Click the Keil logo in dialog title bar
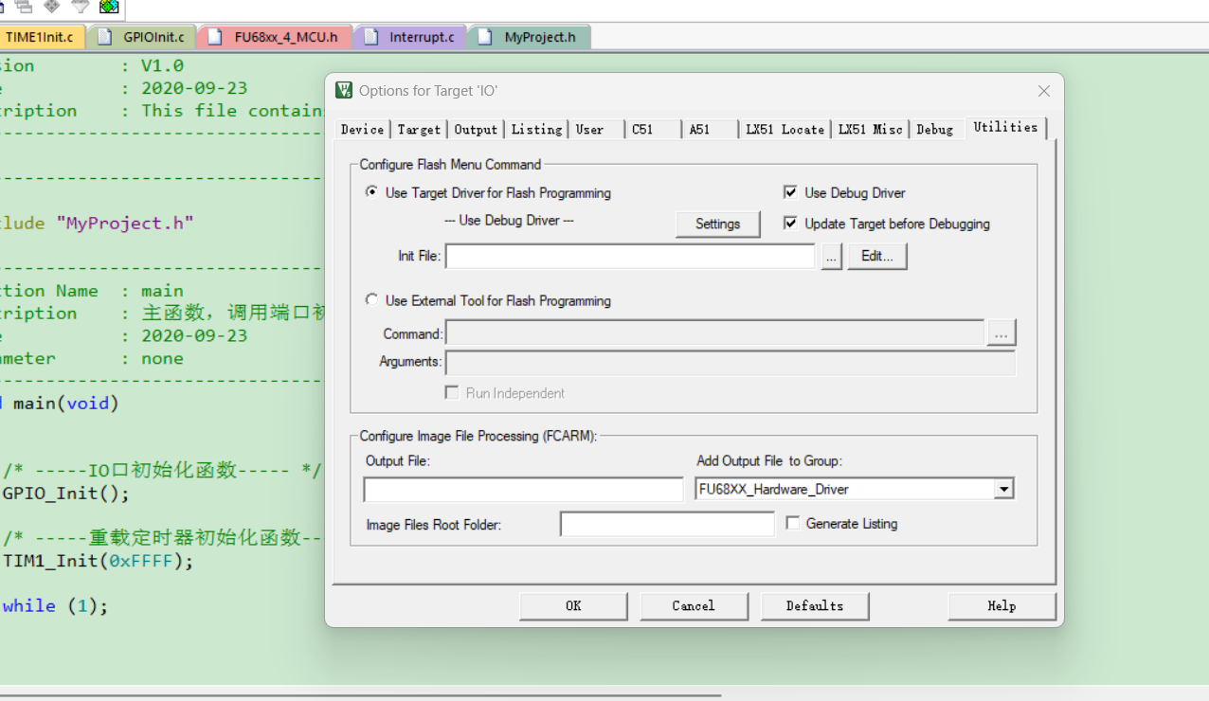 (x=344, y=90)
